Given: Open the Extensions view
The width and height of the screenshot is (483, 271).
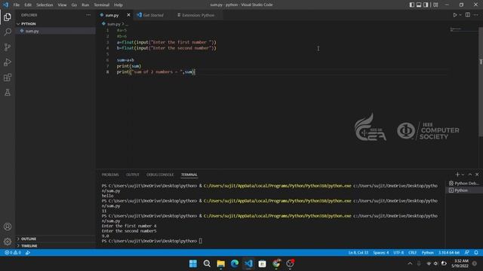Looking at the screenshot, I should 8,77.
